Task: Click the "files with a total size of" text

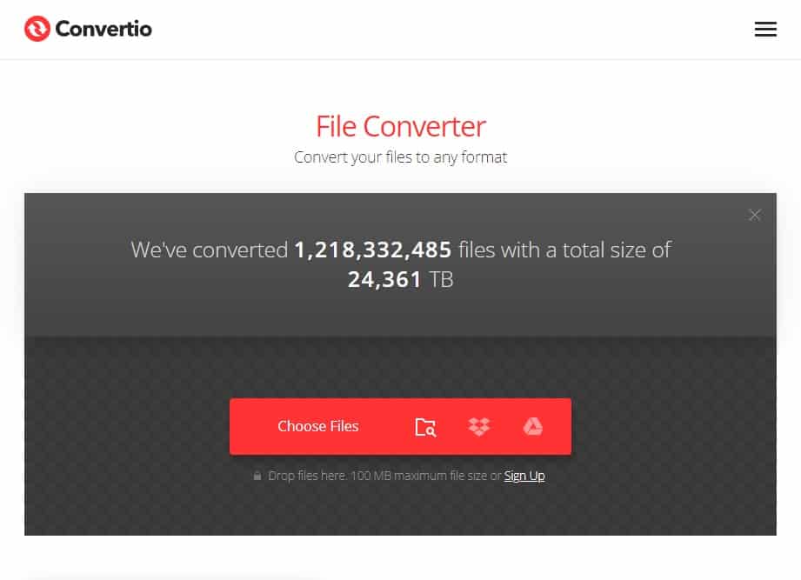Action: [x=564, y=250]
